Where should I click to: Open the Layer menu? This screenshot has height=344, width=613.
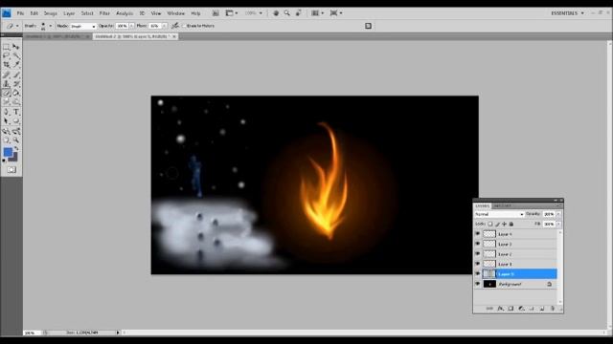69,13
